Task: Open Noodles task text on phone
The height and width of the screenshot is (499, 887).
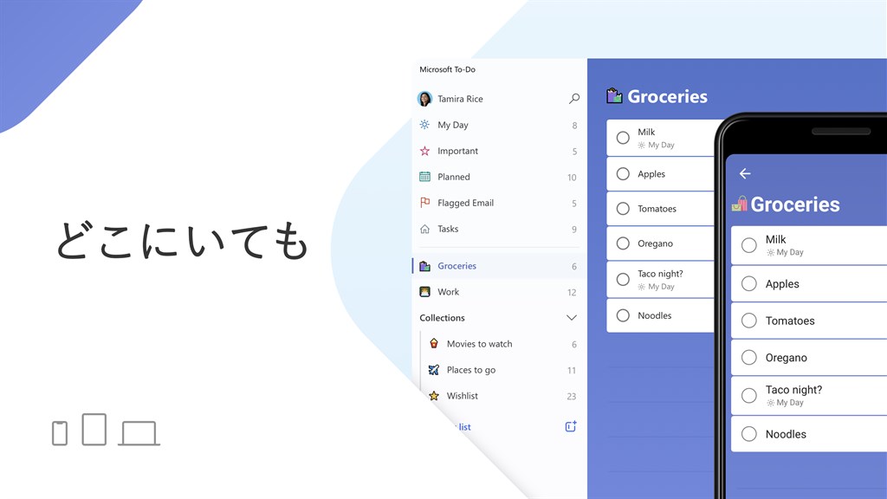Action: pos(786,434)
